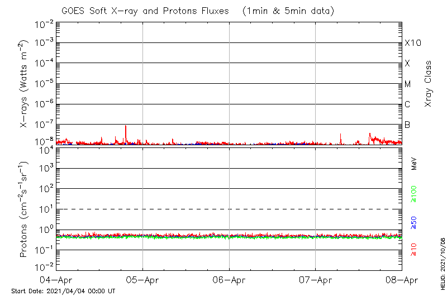The width and height of the screenshot is (447, 296).
Task: Click the blue ≥50 MeV legend label
Action: coord(414,223)
